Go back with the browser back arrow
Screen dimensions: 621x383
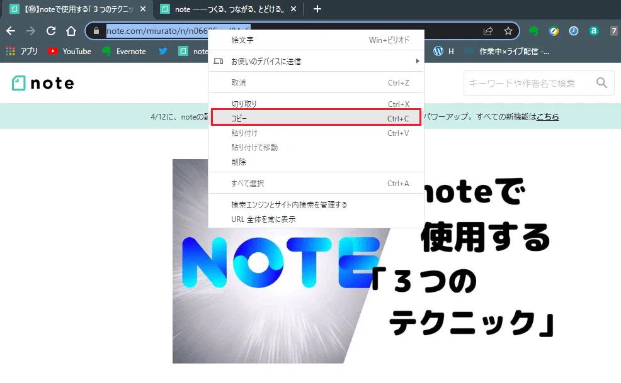tap(11, 31)
